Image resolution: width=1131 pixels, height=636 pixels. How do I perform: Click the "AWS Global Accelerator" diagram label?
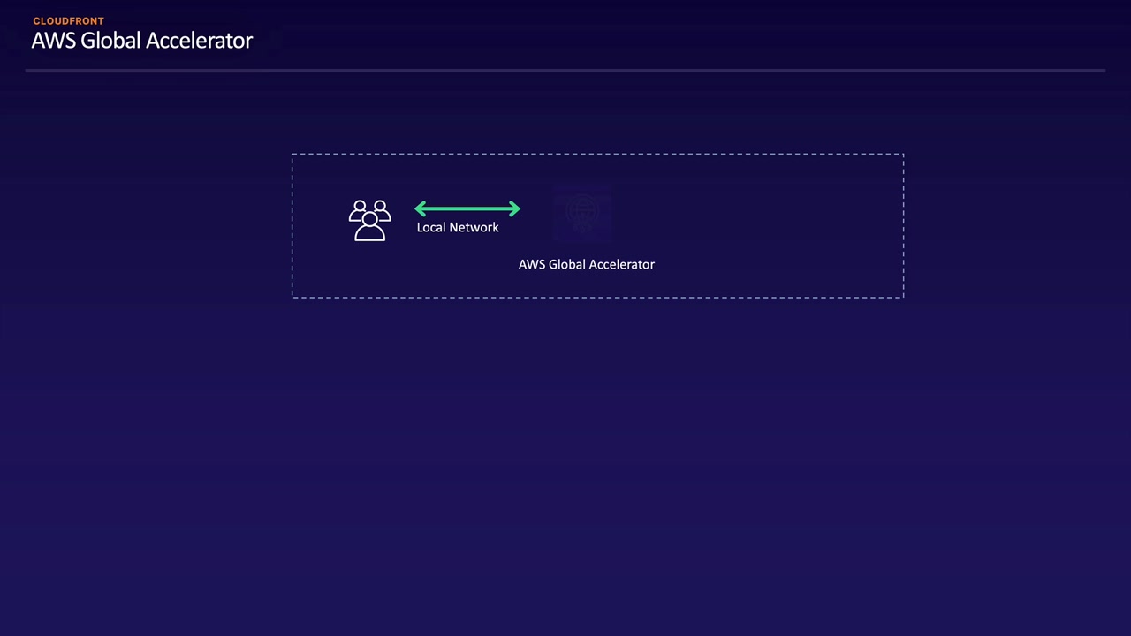[x=587, y=264]
